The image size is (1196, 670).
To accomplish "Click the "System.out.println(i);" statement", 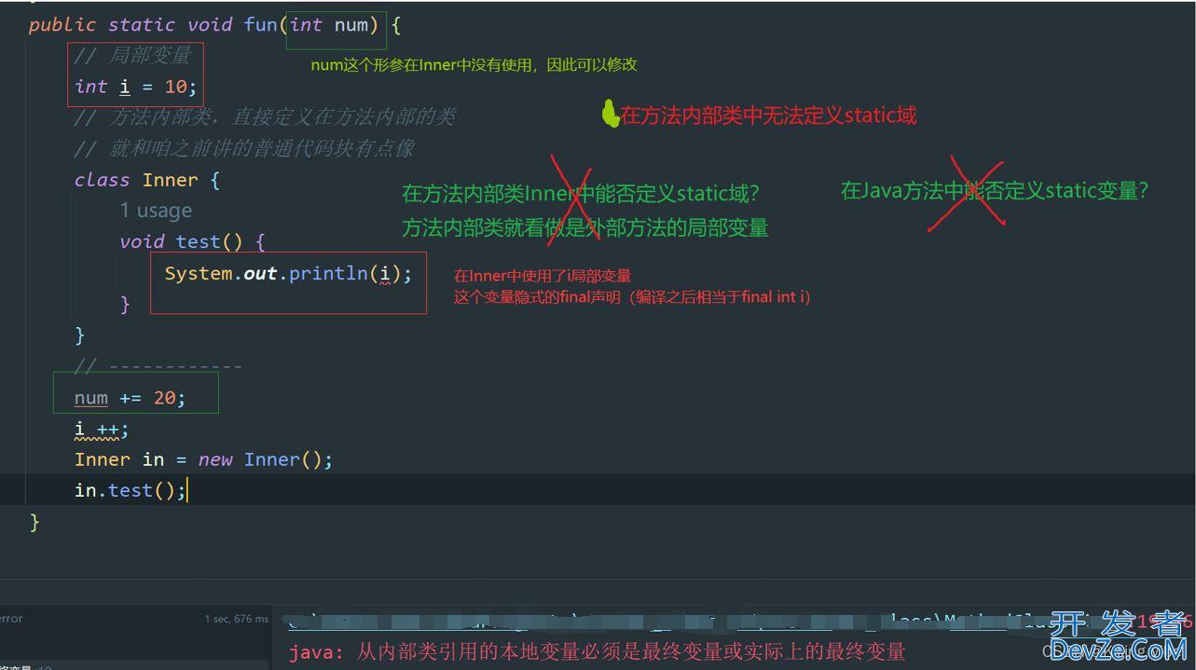I will tap(288, 274).
